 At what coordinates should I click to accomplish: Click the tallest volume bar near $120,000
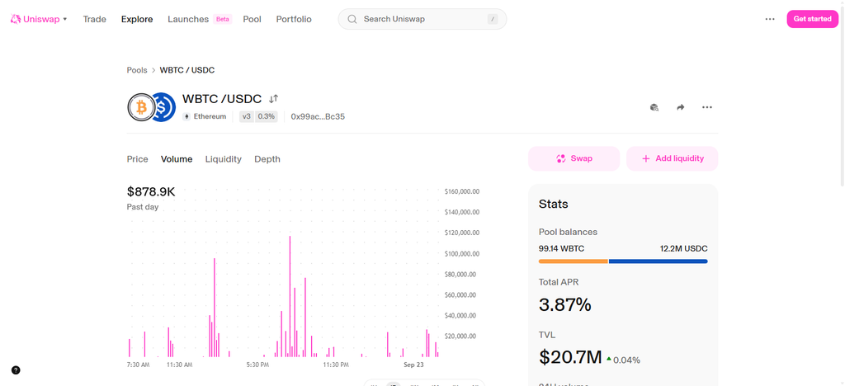pos(290,296)
